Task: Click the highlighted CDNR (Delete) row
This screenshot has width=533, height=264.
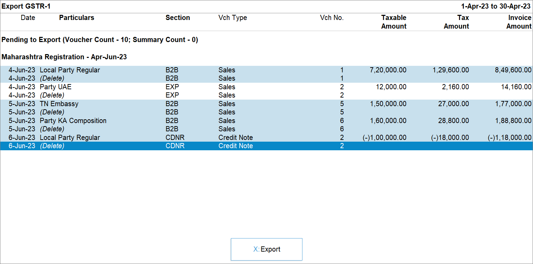Action: coord(266,146)
